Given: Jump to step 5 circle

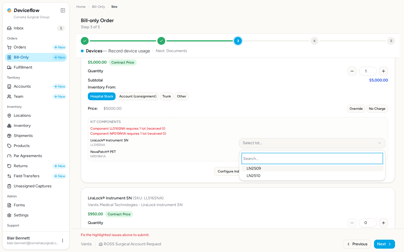Looking at the screenshot, I should [391, 41].
